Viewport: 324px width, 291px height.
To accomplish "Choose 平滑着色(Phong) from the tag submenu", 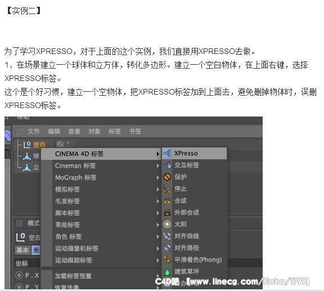I will coord(194,259).
